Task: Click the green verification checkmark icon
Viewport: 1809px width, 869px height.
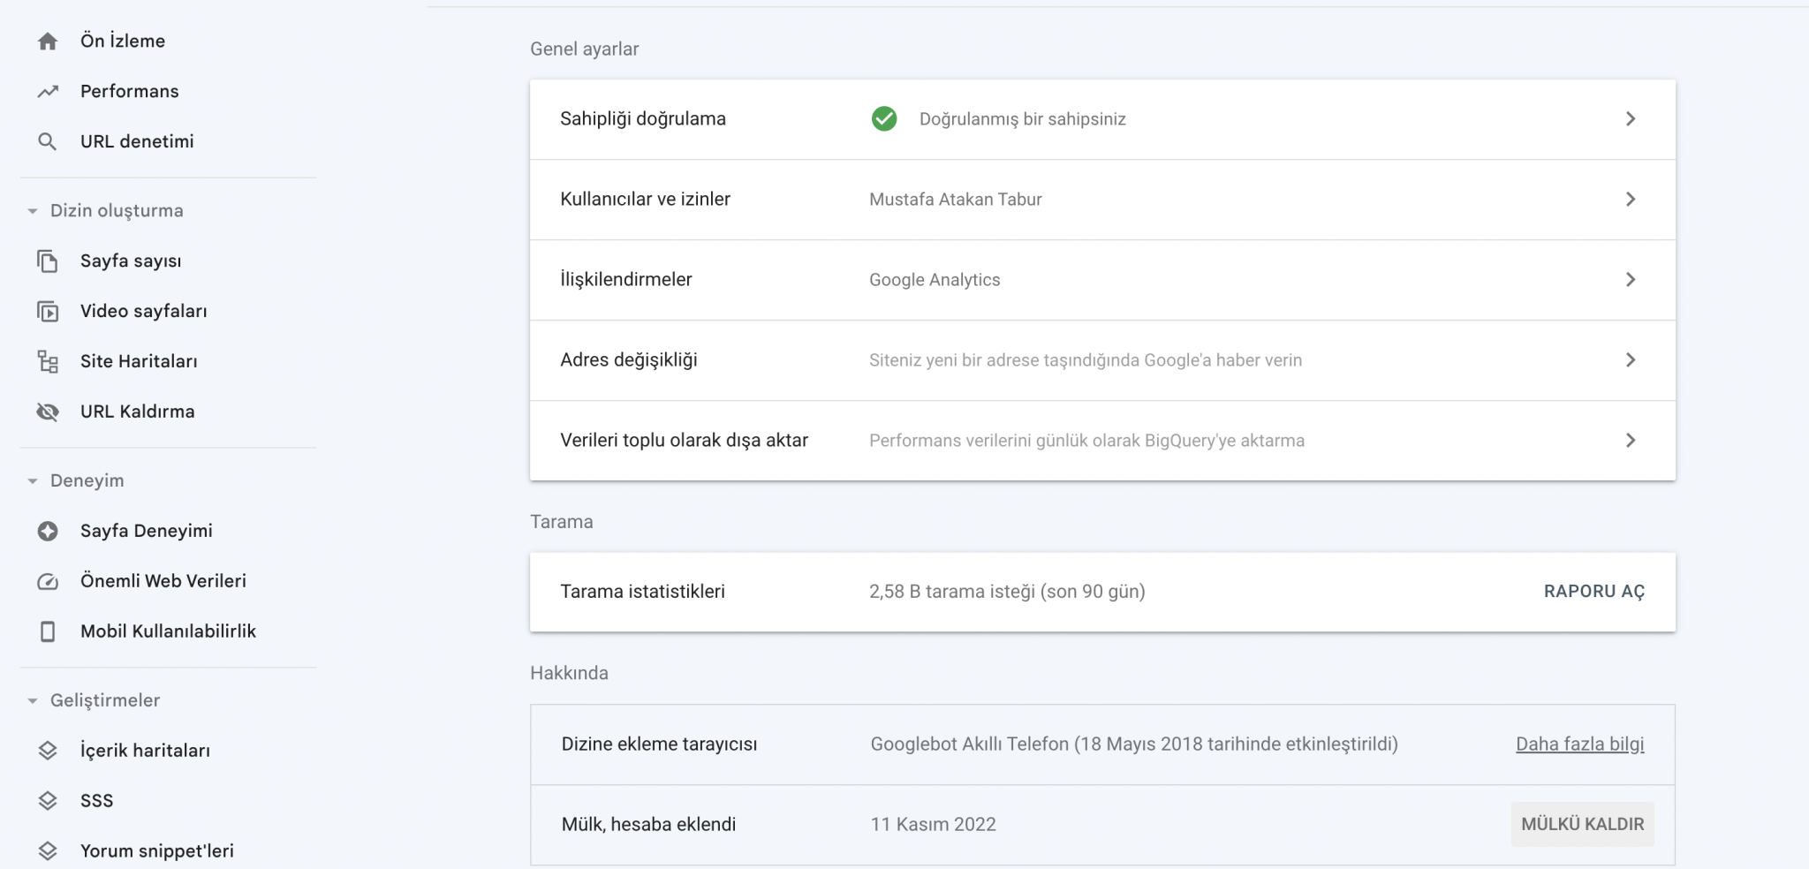Action: (x=883, y=118)
